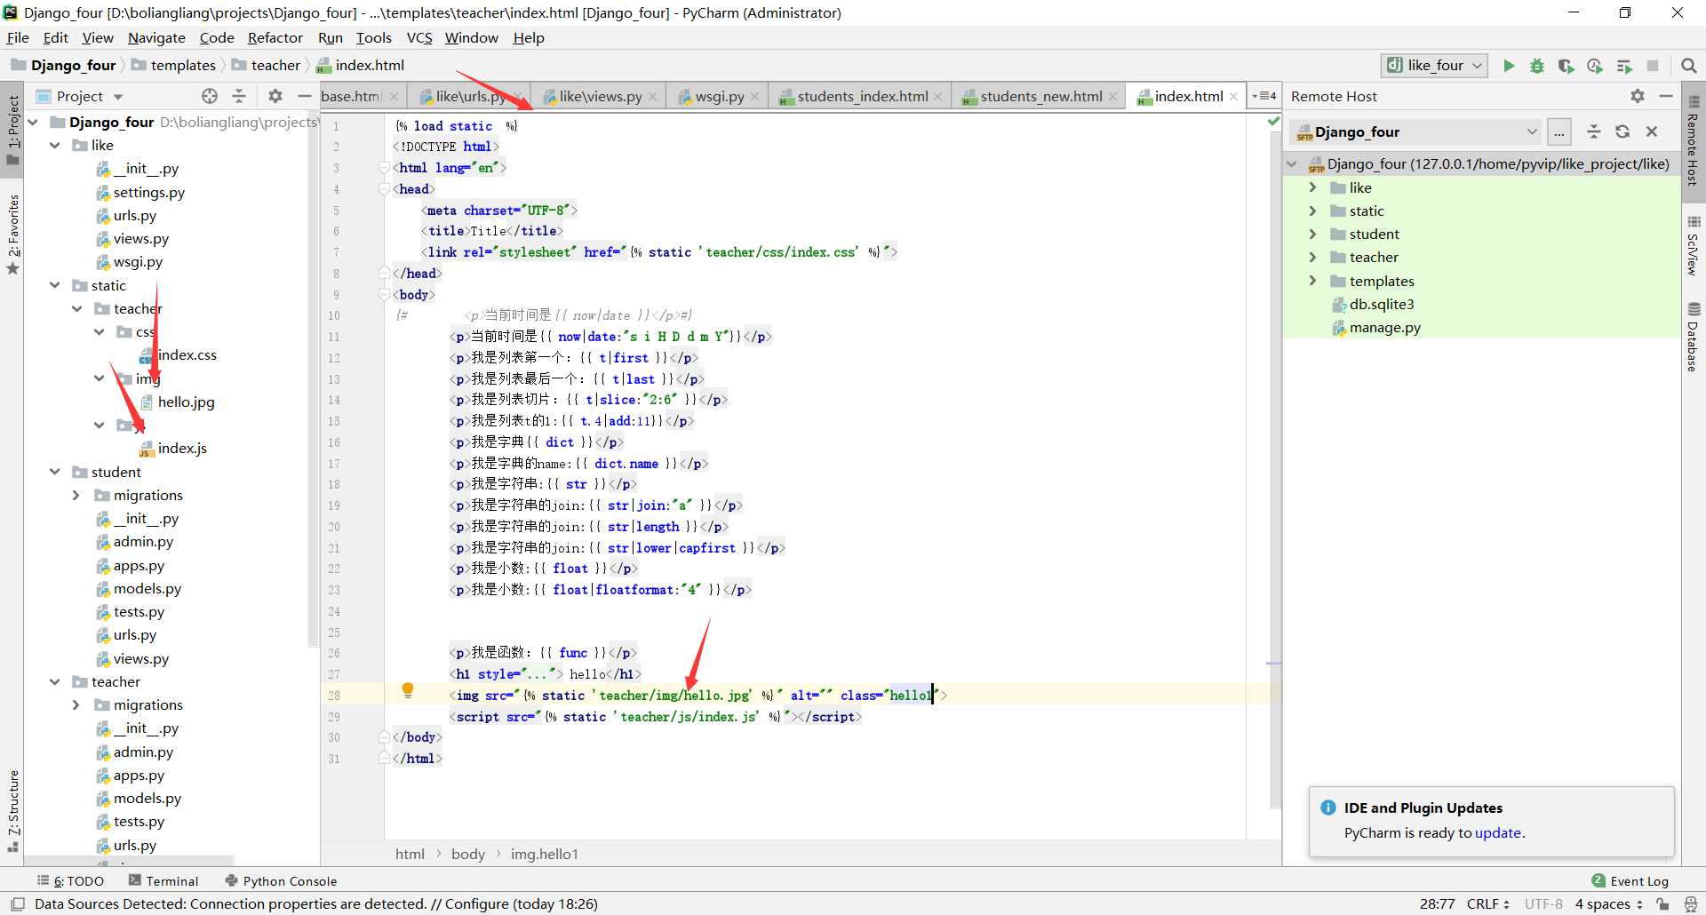Expand remote like folder

click(x=1312, y=187)
